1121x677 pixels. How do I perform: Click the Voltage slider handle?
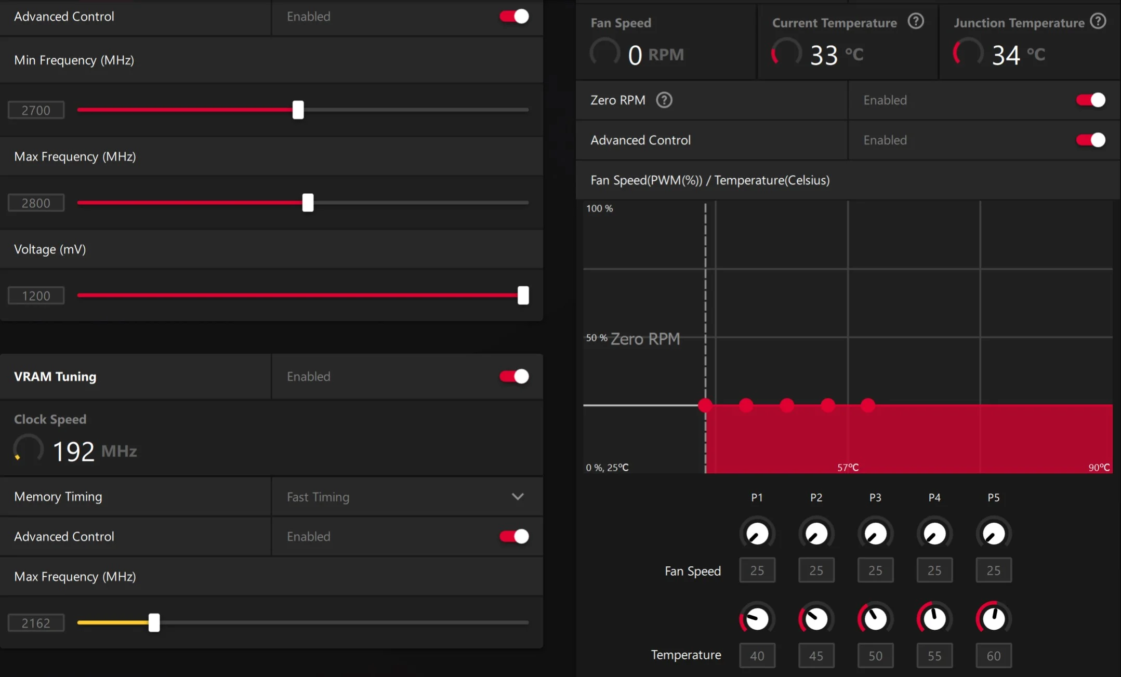(x=523, y=295)
